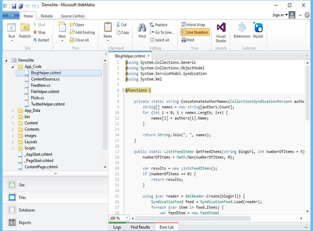The height and width of the screenshot is (231, 313).
Task: Collapse the App_Code folder node
Action: pos(13,67)
